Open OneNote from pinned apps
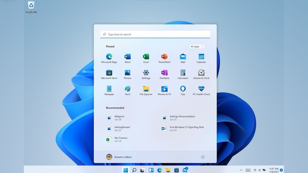This screenshot has height=173, width=308. (x=164, y=73)
